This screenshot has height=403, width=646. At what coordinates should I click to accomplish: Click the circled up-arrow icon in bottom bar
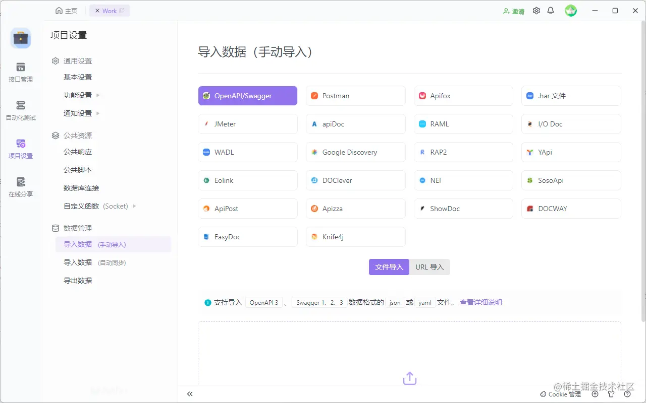[x=595, y=394]
